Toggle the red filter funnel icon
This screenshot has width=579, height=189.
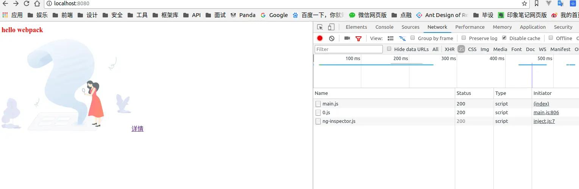tap(359, 38)
